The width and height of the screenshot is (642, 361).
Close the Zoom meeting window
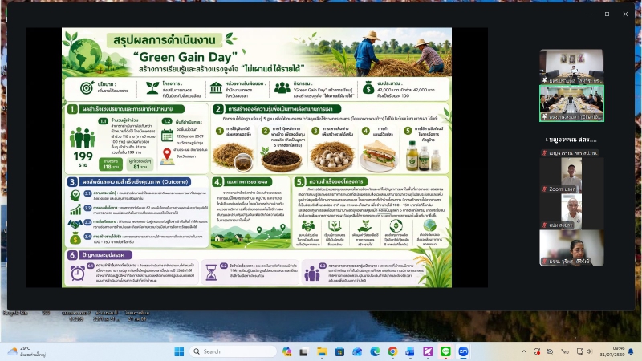pos(625,14)
